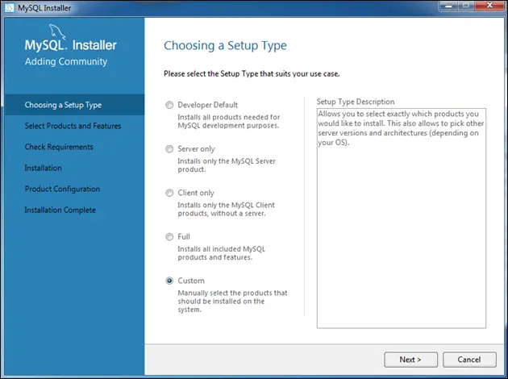Click the "Custom" option label
This screenshot has width=508, height=379.
pos(191,281)
